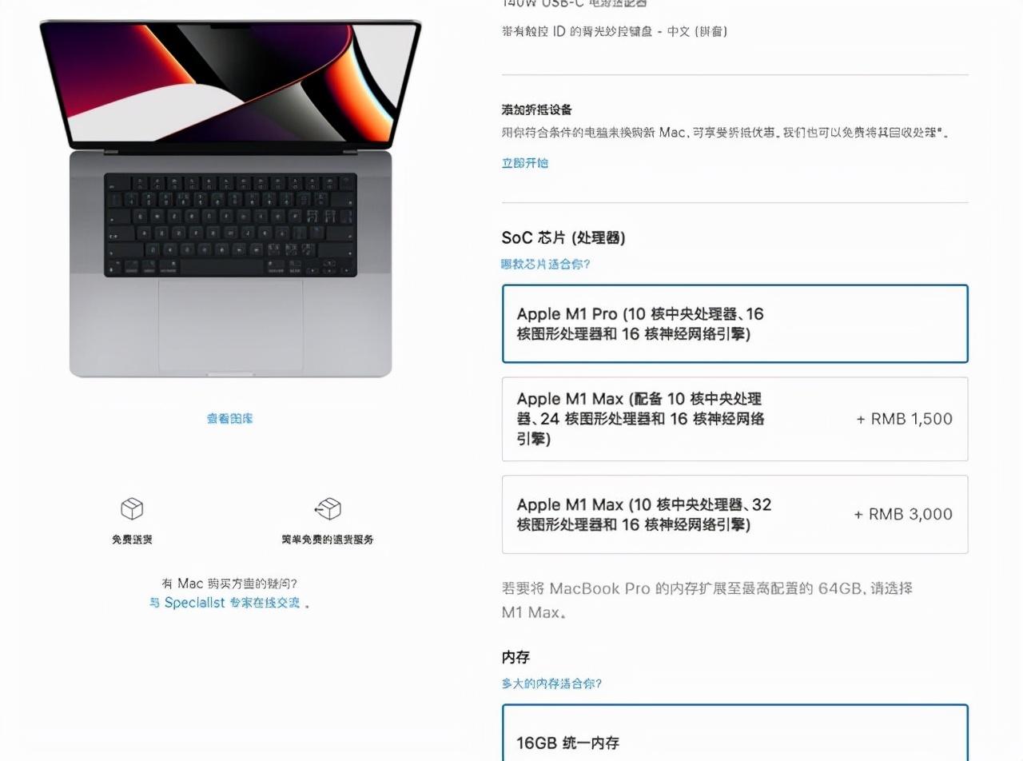Open 哪款芯片适合你 chip help link
Viewport: 1023px width, 761px height.
coord(546,264)
